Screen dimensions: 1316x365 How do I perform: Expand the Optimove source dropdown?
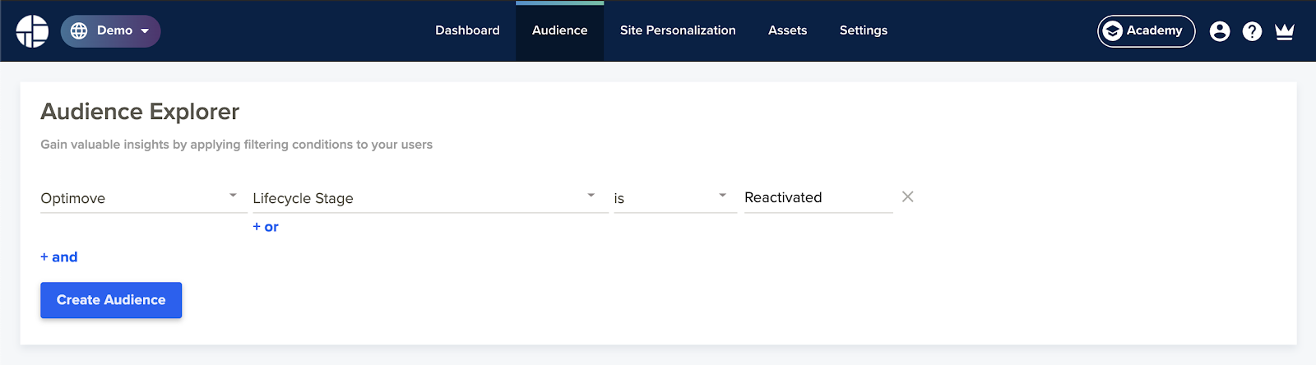(143, 198)
